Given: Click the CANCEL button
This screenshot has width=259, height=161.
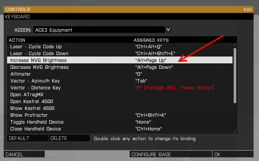Looking at the screenshot, I should (24, 154).
